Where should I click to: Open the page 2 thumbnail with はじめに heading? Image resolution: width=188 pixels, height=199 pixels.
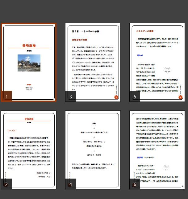[29, 150]
